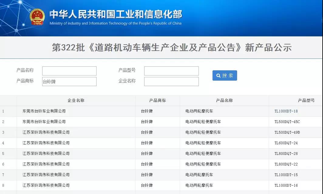Click the 产品名称 search label

(25, 70)
